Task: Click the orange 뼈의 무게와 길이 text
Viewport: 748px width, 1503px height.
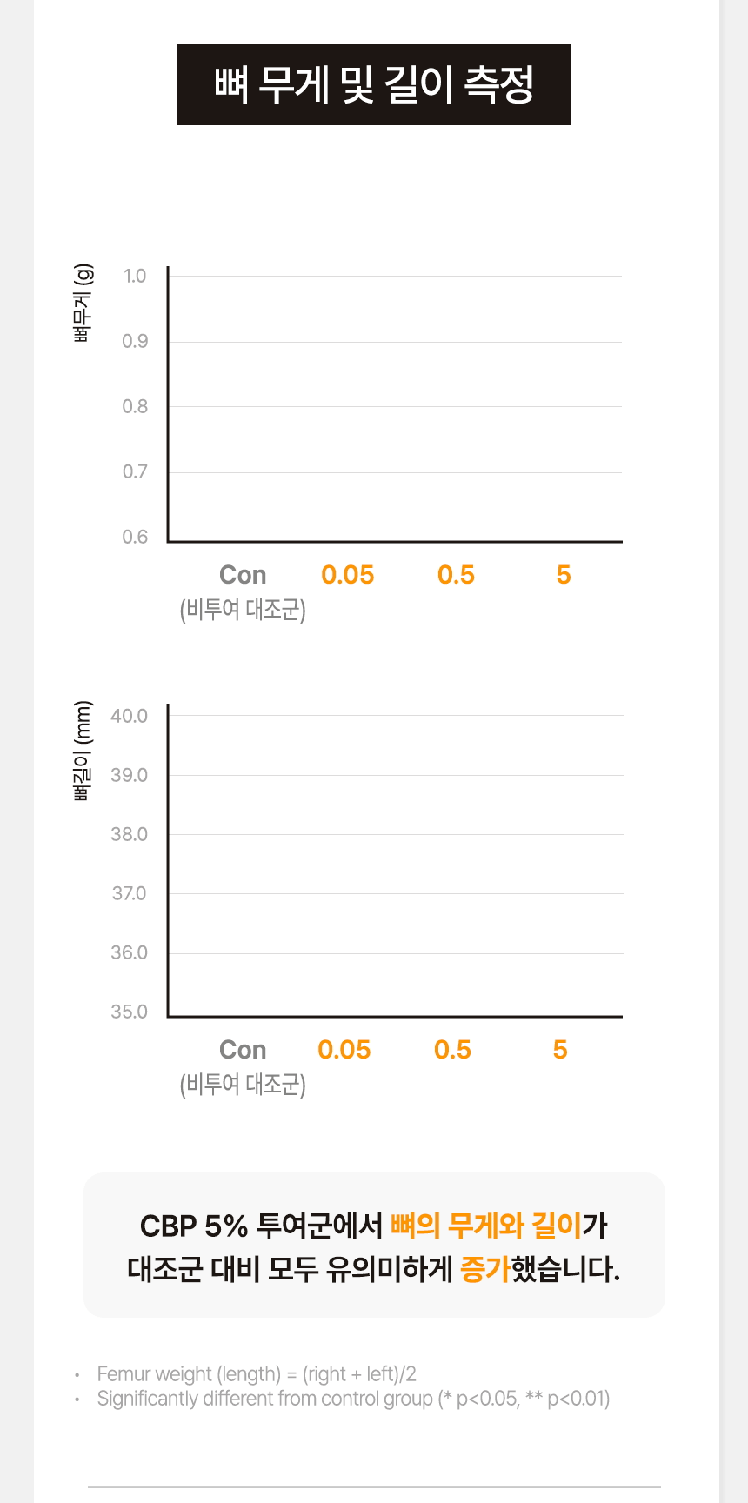Action: coord(485,1226)
